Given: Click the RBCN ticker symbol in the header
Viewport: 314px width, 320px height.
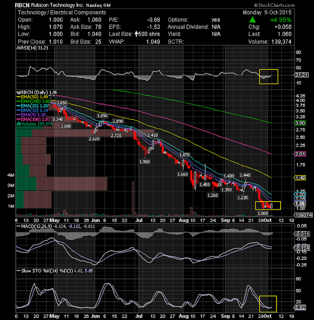Looking at the screenshot, I should [22, 5].
